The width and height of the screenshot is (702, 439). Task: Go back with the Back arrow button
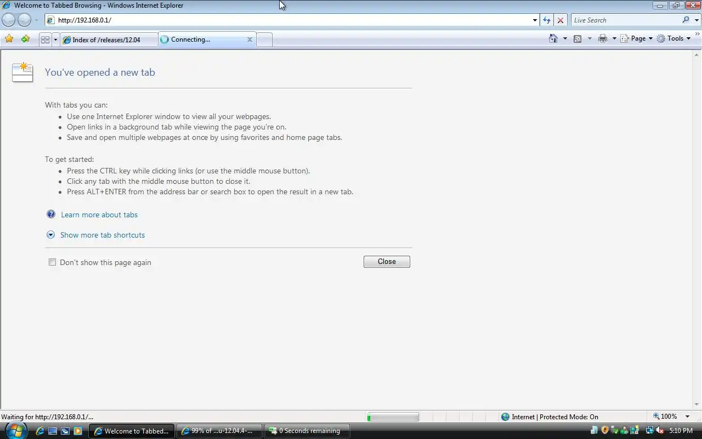tap(8, 20)
